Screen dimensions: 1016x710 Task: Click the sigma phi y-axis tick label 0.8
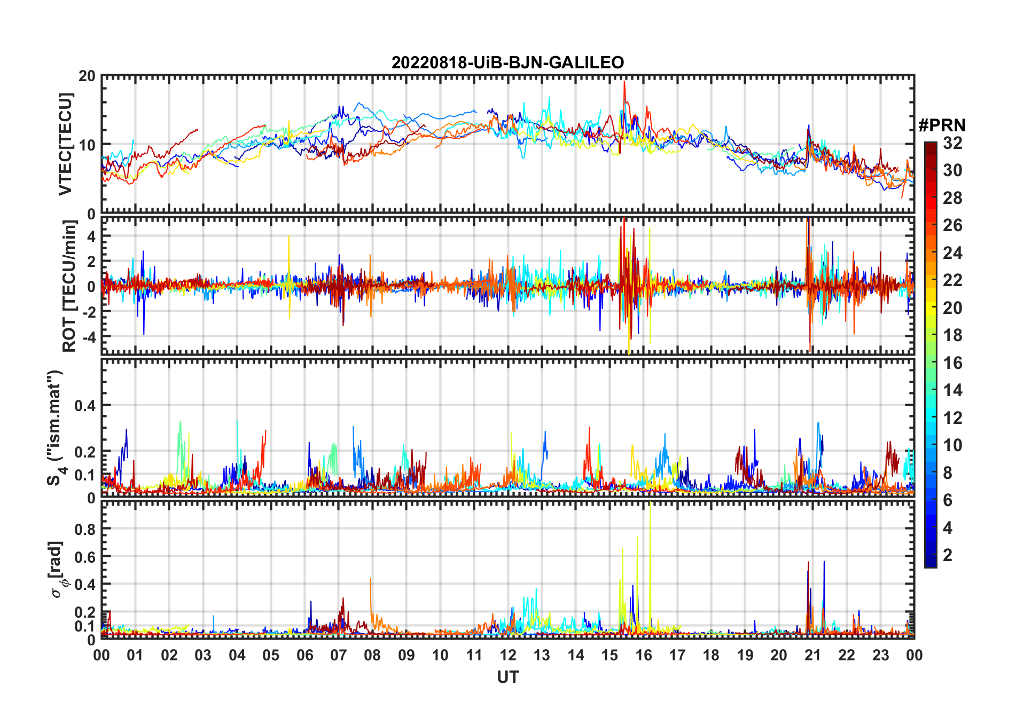pyautogui.click(x=85, y=529)
